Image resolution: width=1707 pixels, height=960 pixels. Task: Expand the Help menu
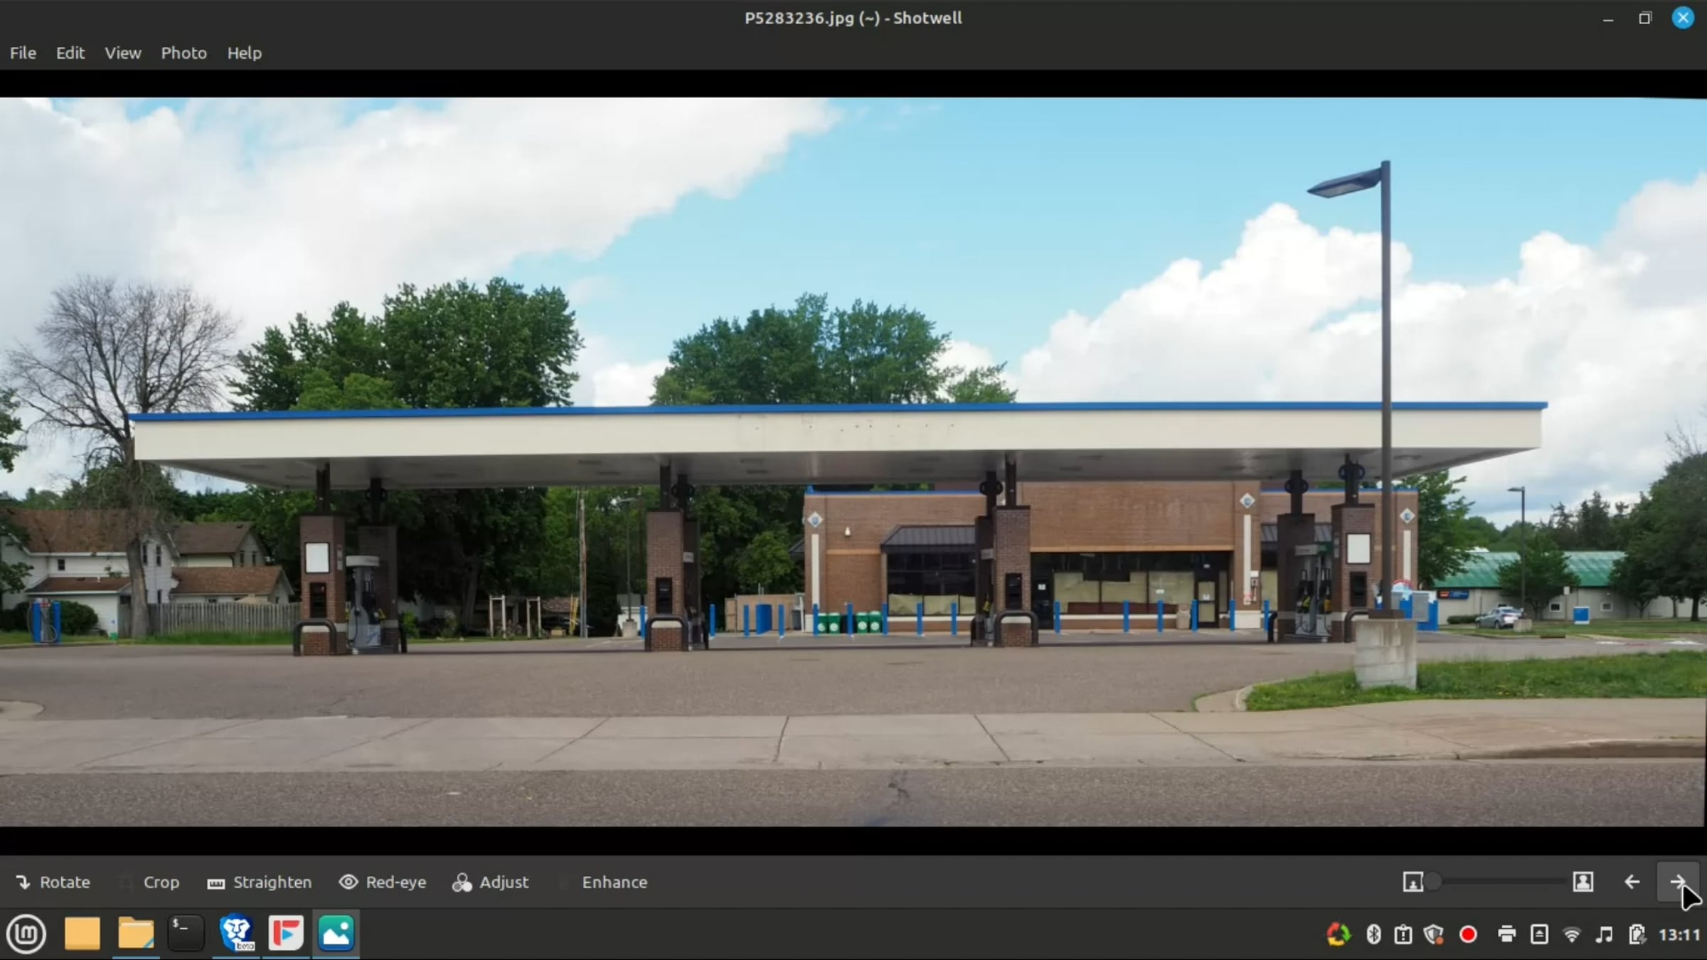244,53
